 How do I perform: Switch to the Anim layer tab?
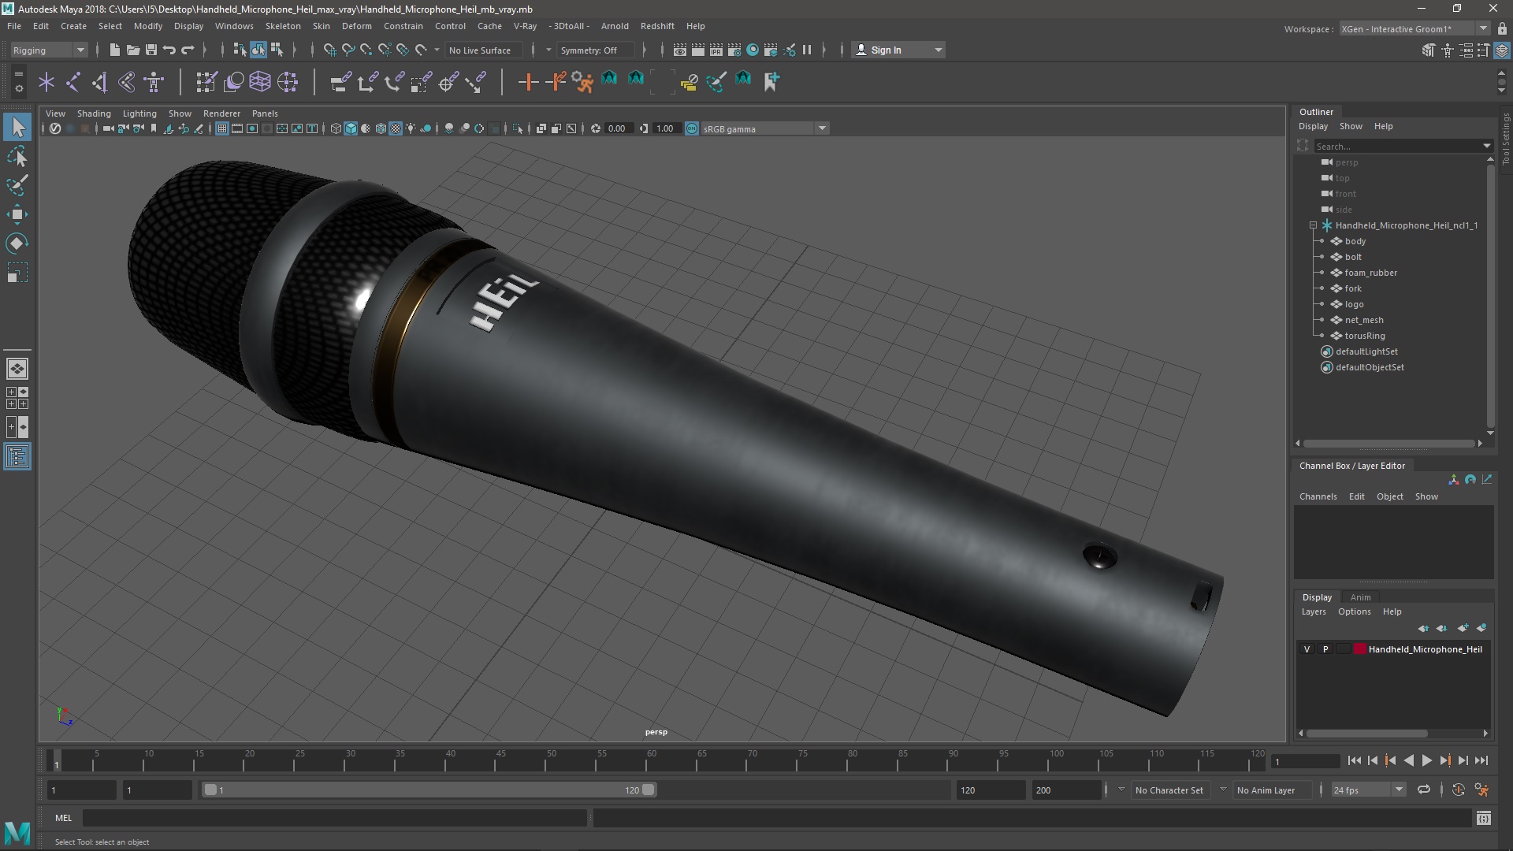coord(1360,597)
